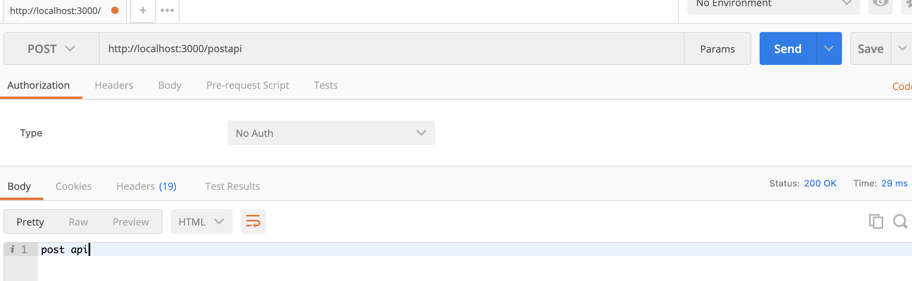
Task: Click the blue Send button
Action: (x=788, y=48)
